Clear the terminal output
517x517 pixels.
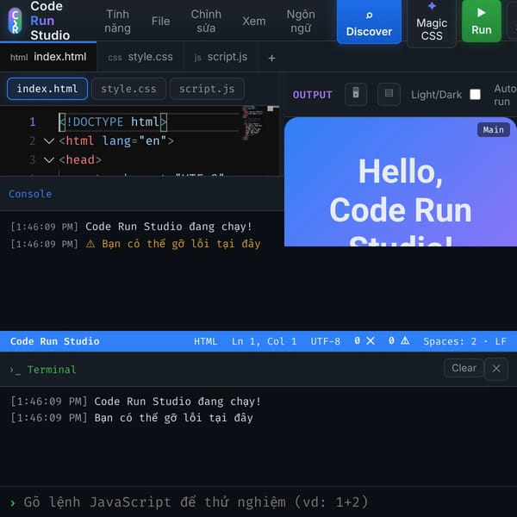pos(464,368)
